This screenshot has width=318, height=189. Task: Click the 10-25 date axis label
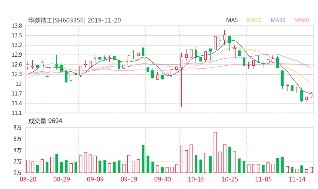(x=230, y=179)
